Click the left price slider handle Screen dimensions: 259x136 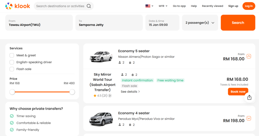12,92
